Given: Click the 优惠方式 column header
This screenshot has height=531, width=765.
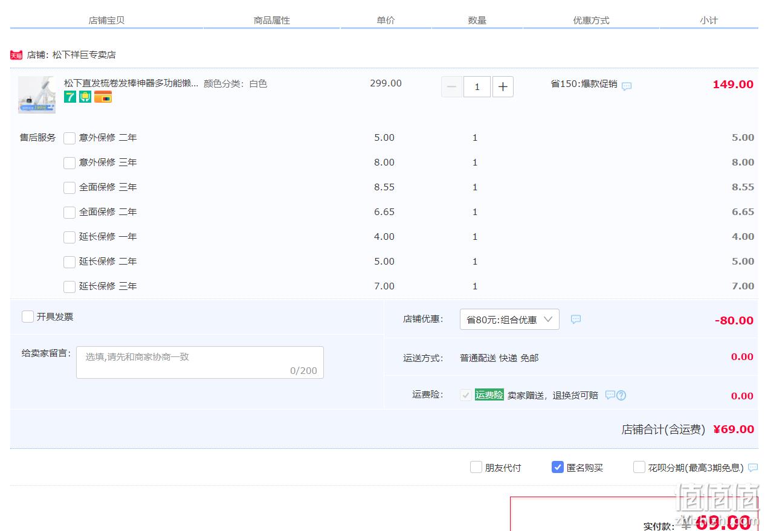Looking at the screenshot, I should pyautogui.click(x=591, y=21).
